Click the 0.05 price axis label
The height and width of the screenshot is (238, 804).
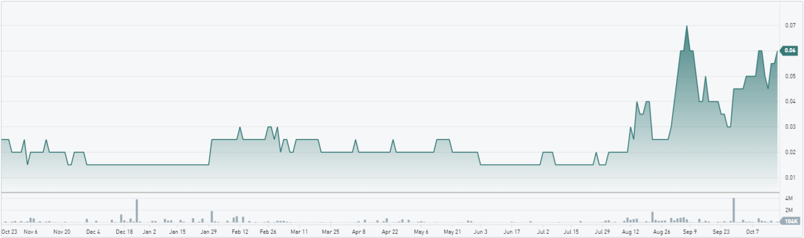(x=790, y=76)
